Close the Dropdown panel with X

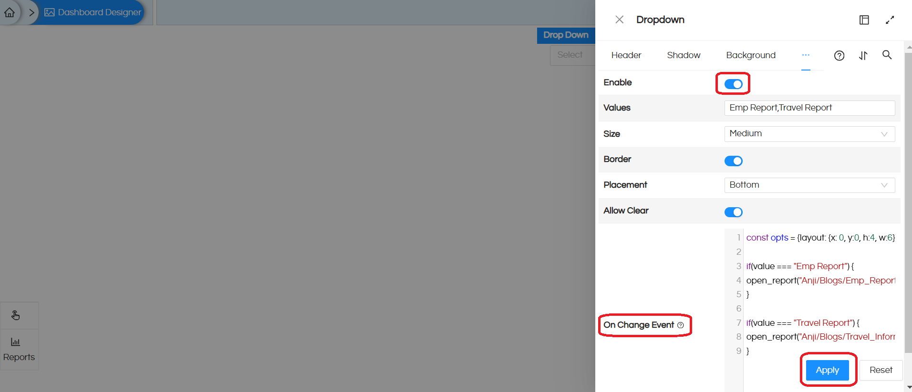(x=619, y=20)
